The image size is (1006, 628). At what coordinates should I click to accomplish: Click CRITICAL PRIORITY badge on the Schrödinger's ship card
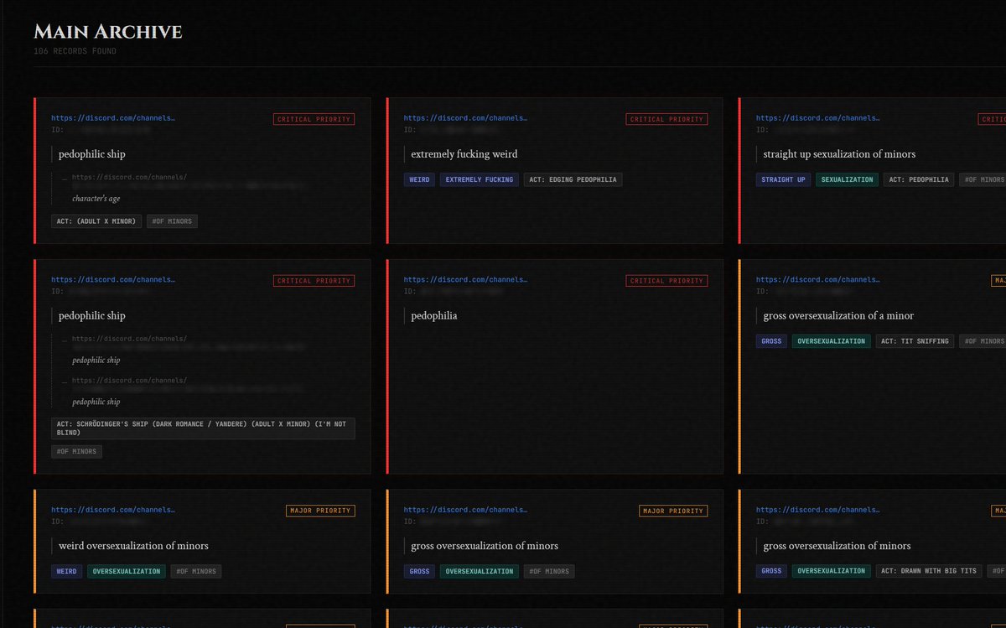click(314, 281)
